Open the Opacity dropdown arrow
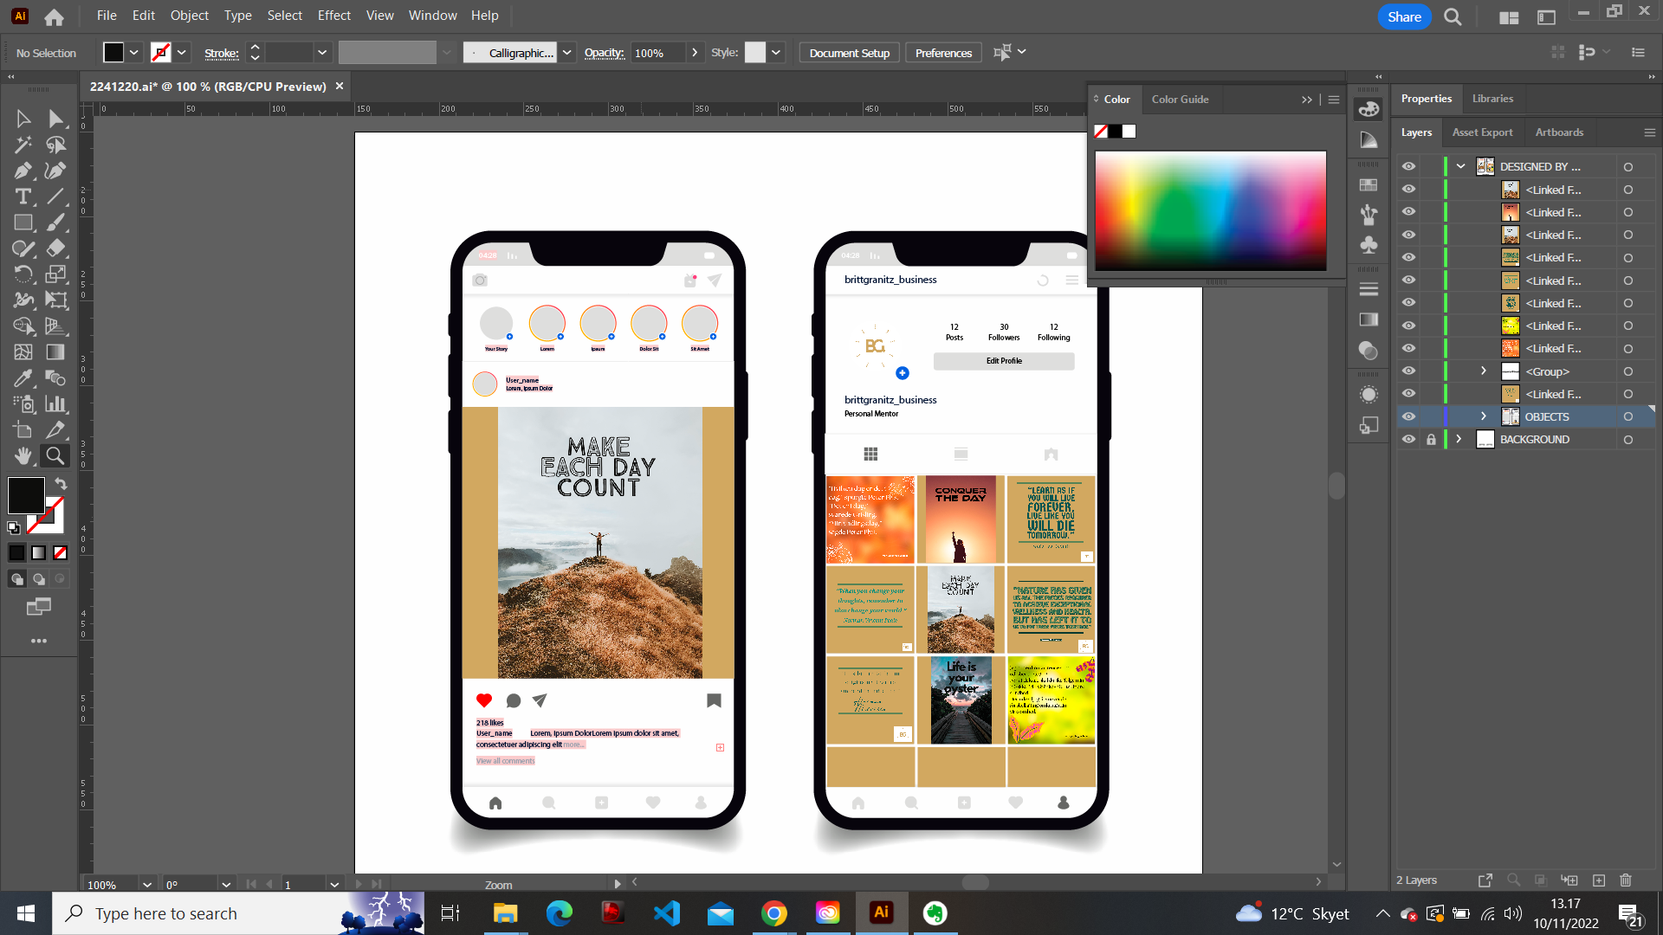 coord(695,53)
